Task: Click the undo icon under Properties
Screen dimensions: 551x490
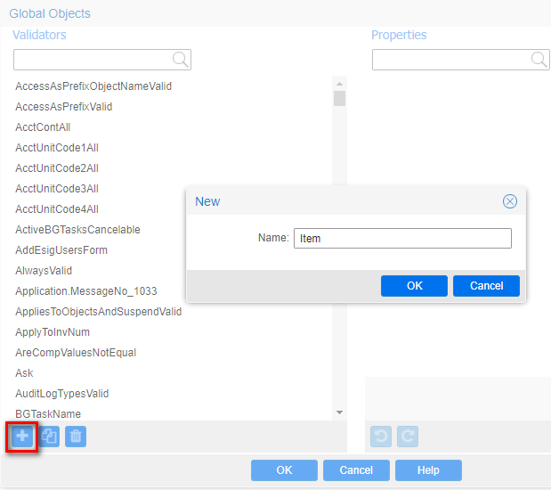Action: click(x=381, y=437)
